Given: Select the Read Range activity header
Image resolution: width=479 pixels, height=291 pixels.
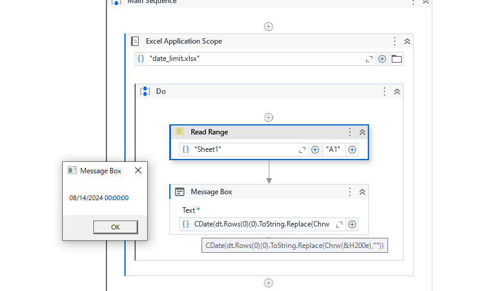Looking at the screenshot, I should coord(269,132).
